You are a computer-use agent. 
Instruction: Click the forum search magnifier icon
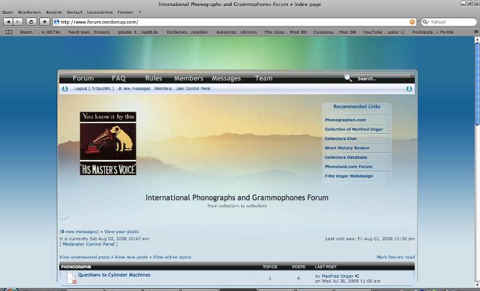click(x=348, y=78)
